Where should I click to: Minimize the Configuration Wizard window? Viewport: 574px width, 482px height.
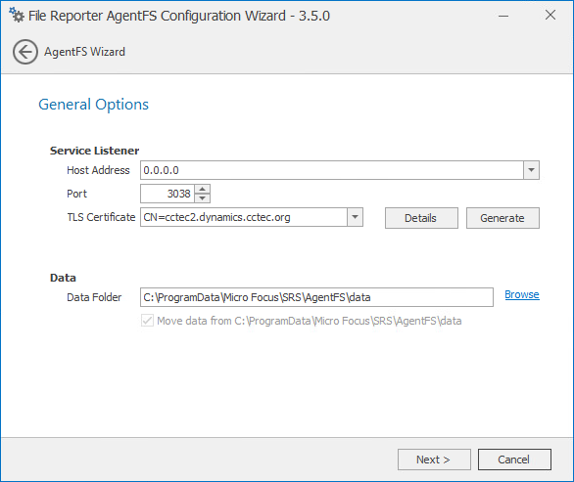click(503, 16)
